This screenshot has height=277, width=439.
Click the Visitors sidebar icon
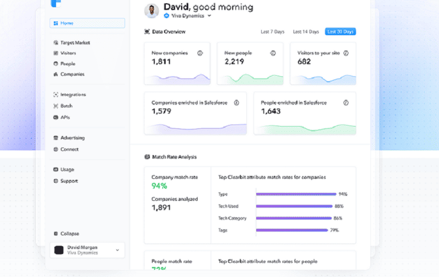click(x=56, y=53)
